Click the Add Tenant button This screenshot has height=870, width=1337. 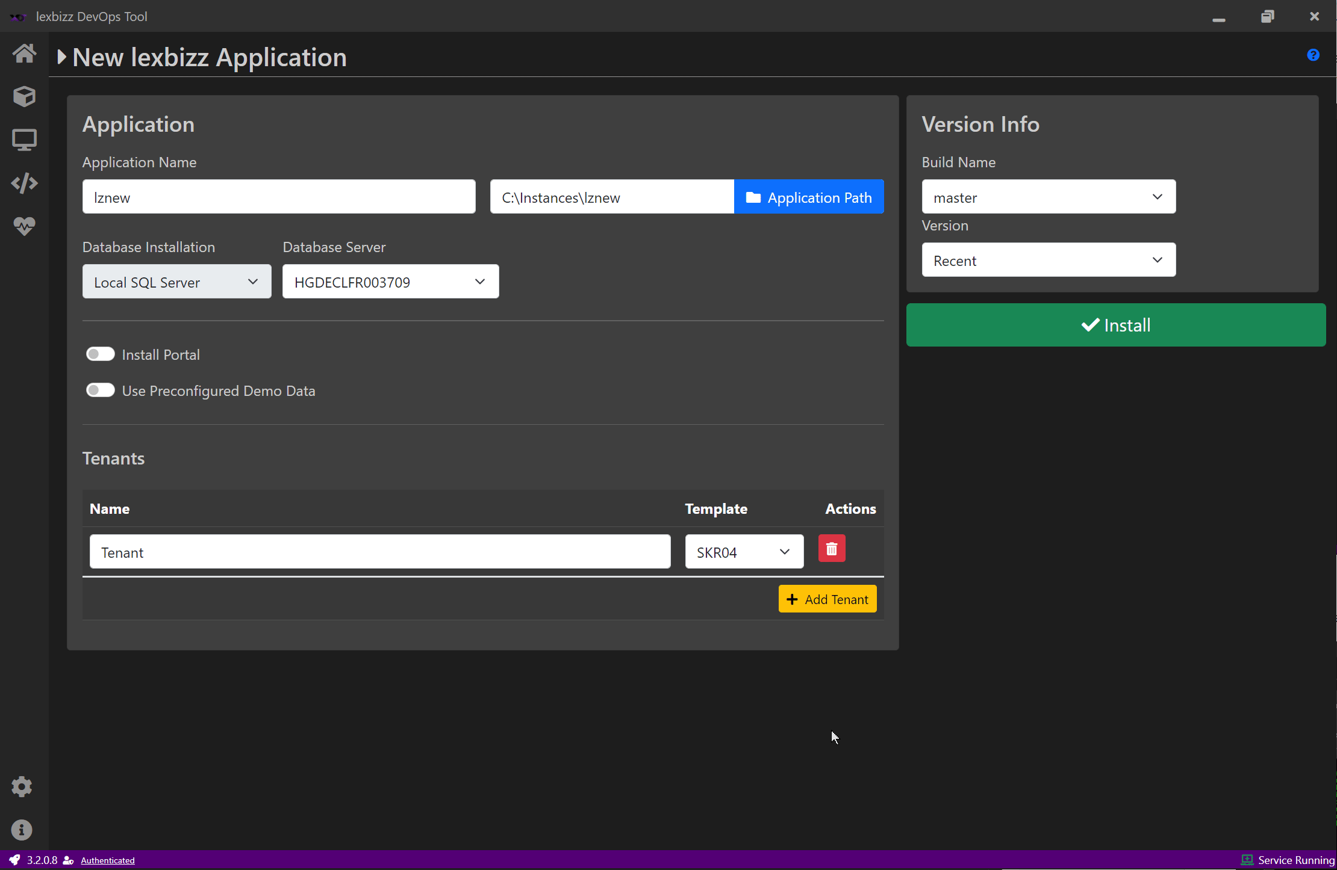click(827, 599)
